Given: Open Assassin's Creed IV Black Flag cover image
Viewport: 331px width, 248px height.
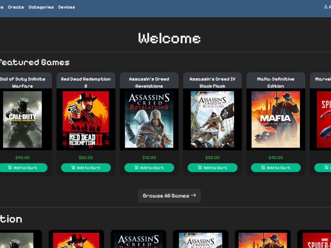Looking at the screenshot, I should [x=213, y=120].
